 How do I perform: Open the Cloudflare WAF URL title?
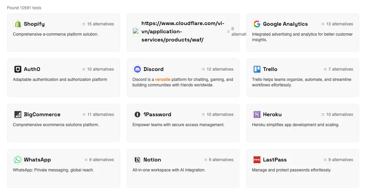183,32
